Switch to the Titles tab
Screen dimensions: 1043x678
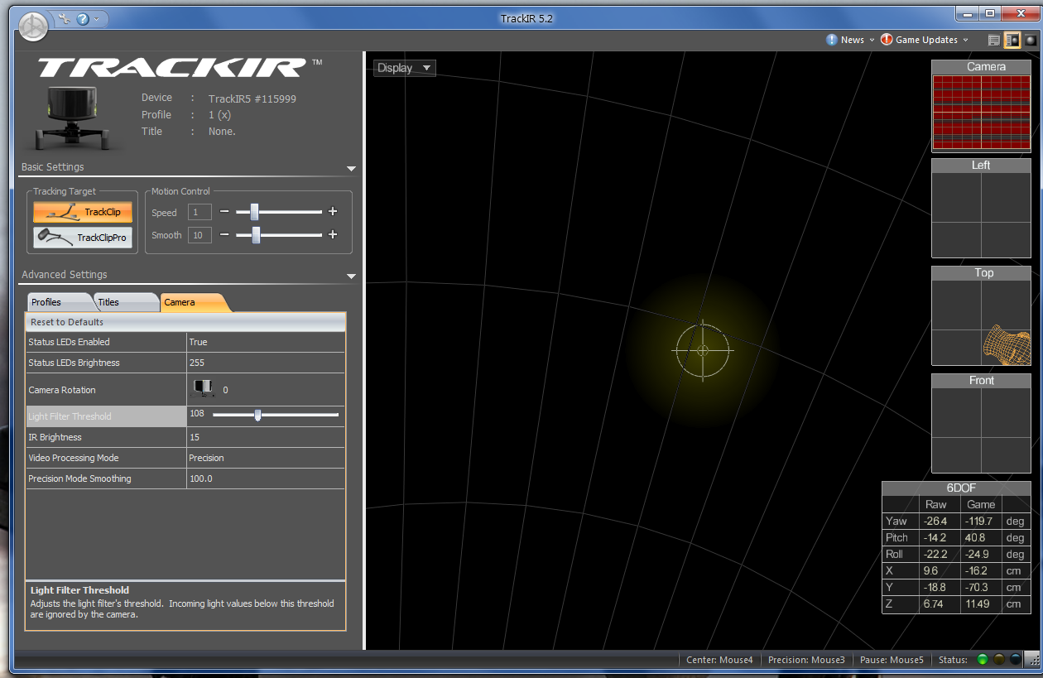[124, 302]
